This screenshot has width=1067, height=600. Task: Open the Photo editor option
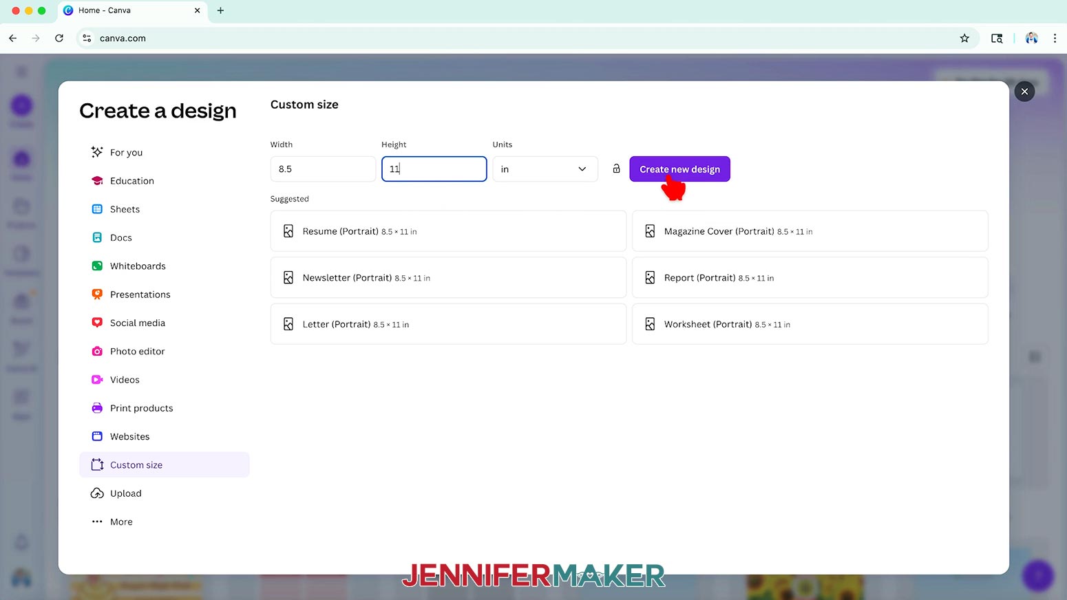(x=164, y=352)
